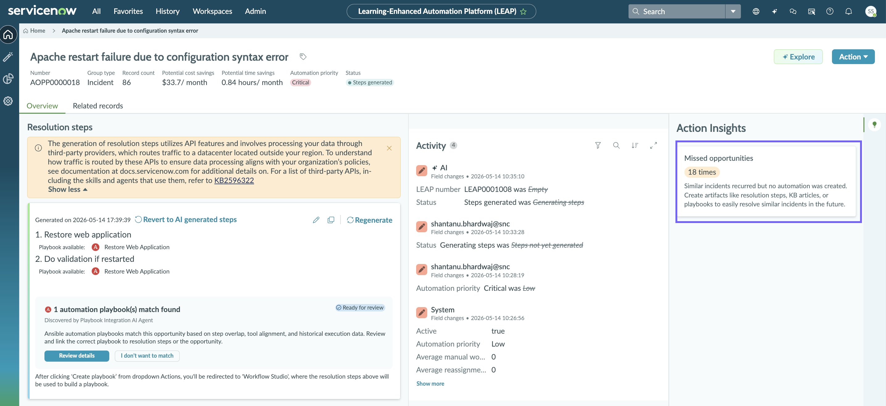Search within the Activity stream
The width and height of the screenshot is (886, 406).
(616, 145)
